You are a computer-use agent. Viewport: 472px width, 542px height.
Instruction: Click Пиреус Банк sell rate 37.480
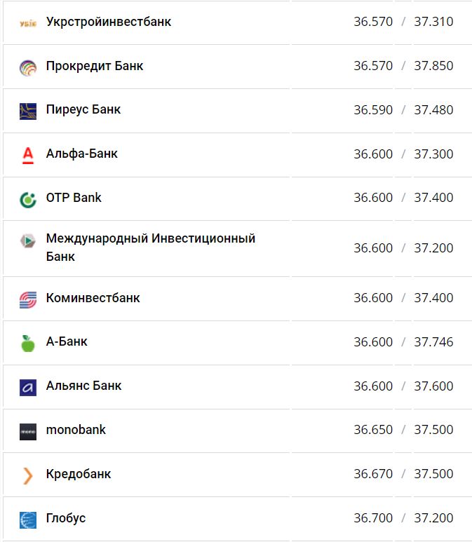pos(433,110)
